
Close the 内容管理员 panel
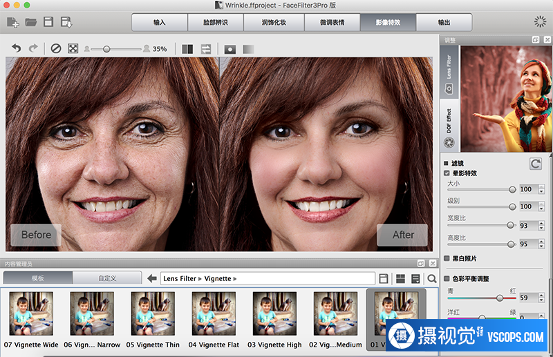[x=433, y=263]
